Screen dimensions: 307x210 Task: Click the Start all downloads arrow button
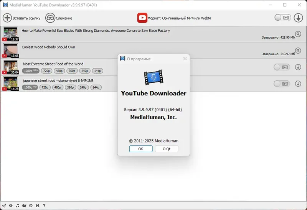click(298, 18)
